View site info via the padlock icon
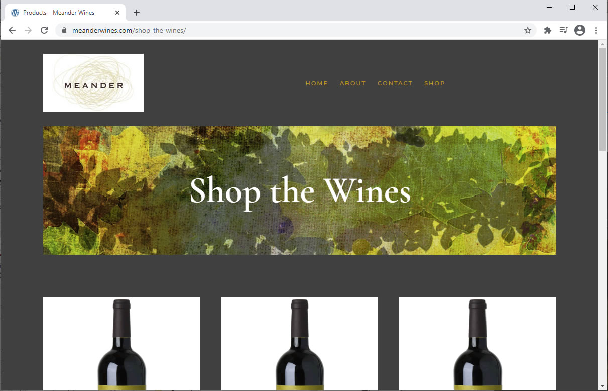 [64, 30]
